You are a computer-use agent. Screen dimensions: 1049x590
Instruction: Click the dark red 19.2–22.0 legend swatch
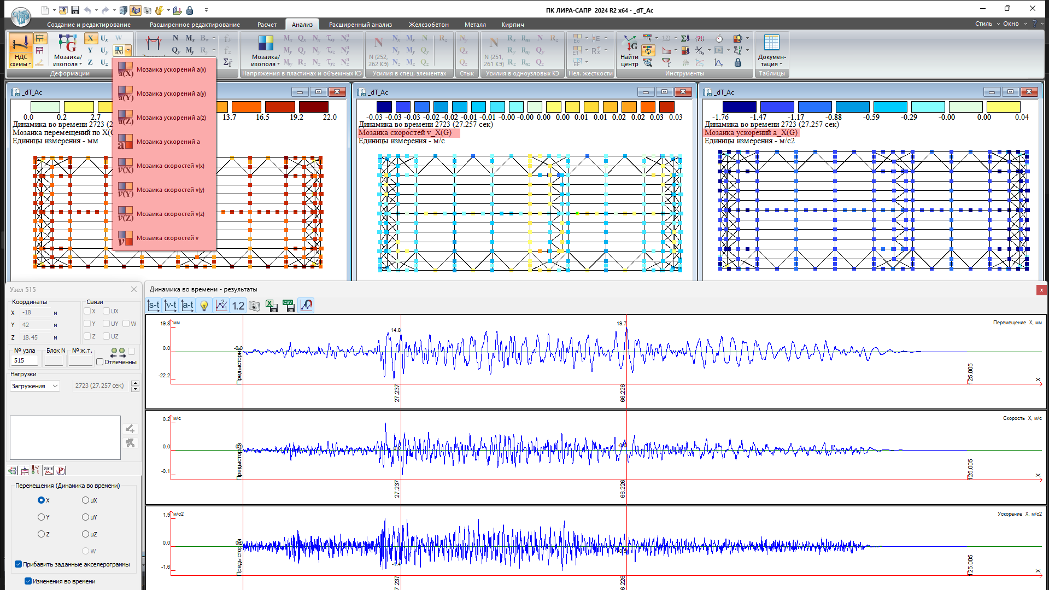[x=313, y=107]
